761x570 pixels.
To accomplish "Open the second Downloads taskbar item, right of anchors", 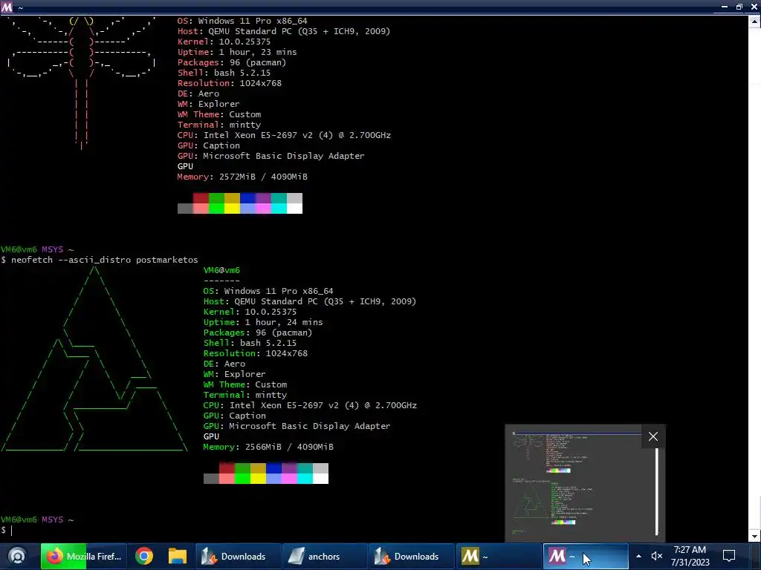I will point(411,556).
